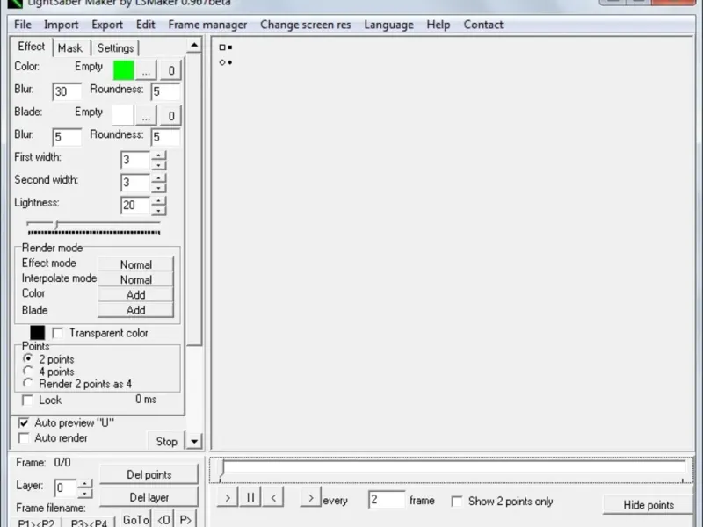Viewport: 703px width, 527px height.
Task: Click next arrow button before 'every'
Action: (310, 497)
